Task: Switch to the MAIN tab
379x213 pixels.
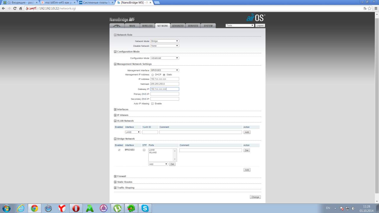Action: (x=132, y=26)
